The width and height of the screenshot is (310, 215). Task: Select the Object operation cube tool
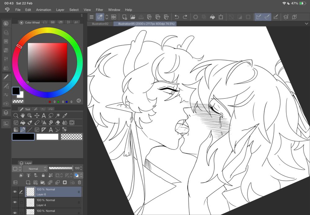tap(30, 115)
